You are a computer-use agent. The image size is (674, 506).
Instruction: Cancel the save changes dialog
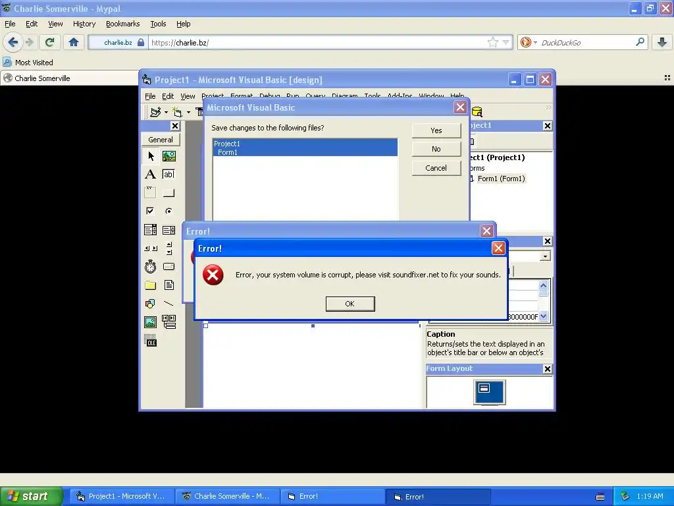point(436,168)
